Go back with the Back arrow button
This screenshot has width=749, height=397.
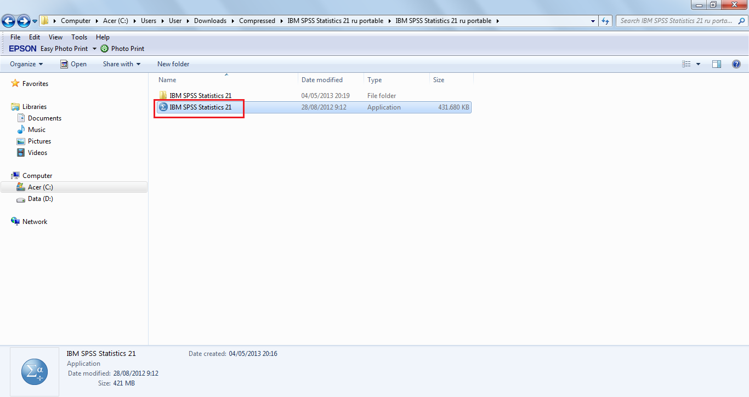[8, 21]
